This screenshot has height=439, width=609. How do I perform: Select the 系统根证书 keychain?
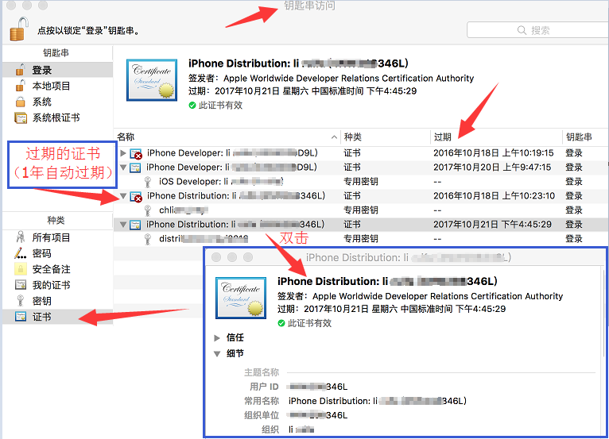click(57, 117)
